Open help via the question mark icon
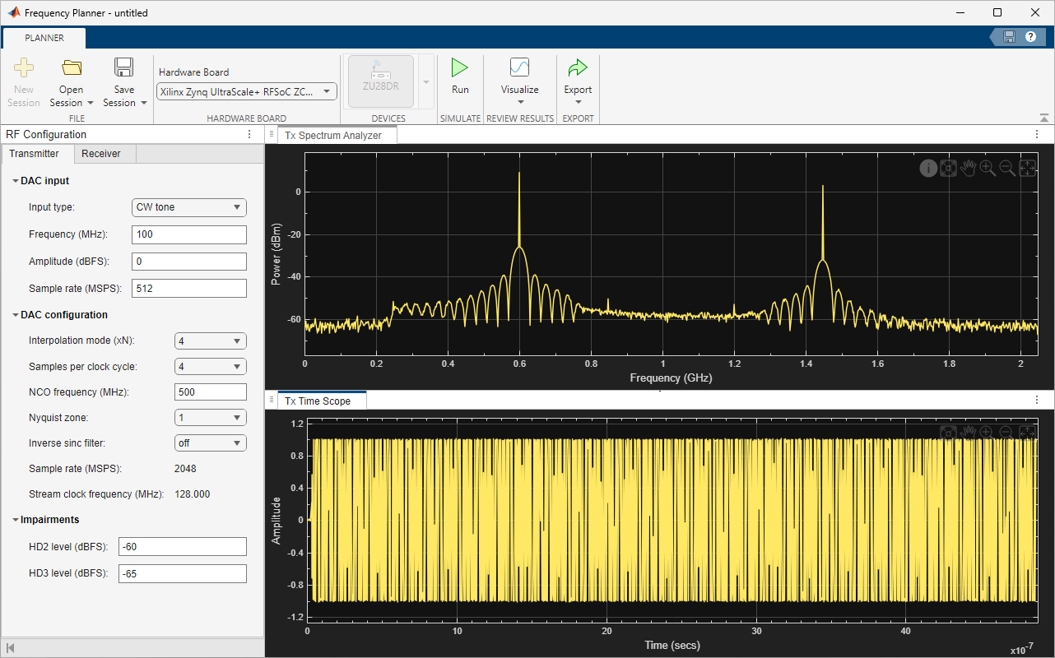Screen dimensions: 1055x658 tap(1031, 36)
